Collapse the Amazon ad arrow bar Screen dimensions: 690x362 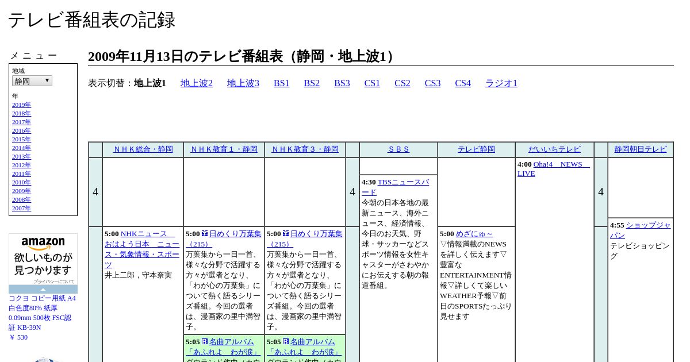(43, 289)
